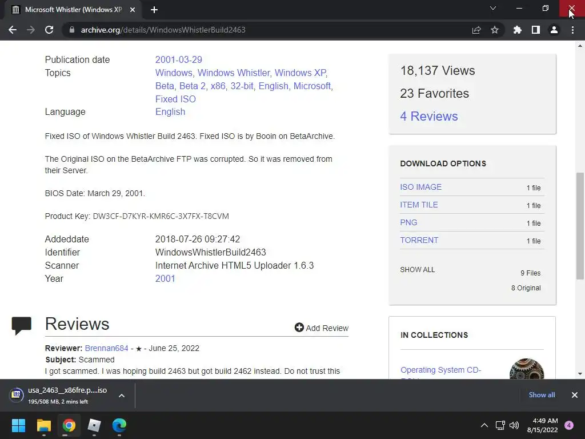The width and height of the screenshot is (585, 439).
Task: Open the volume speaker icon
Action: tap(514, 425)
